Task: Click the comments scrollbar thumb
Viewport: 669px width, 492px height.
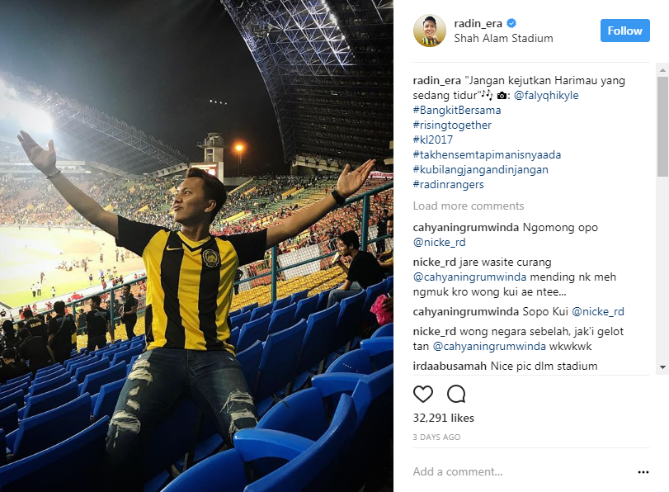Action: pyautogui.click(x=662, y=127)
